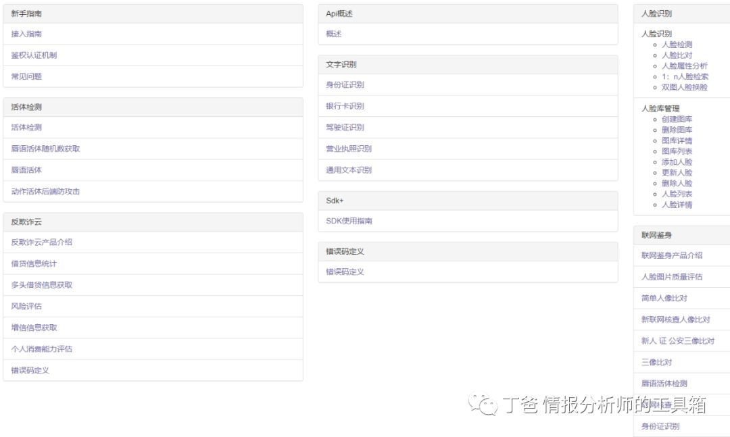The height and width of the screenshot is (437, 730).
Task: Open the 银行卡识别 link
Action: (x=345, y=106)
